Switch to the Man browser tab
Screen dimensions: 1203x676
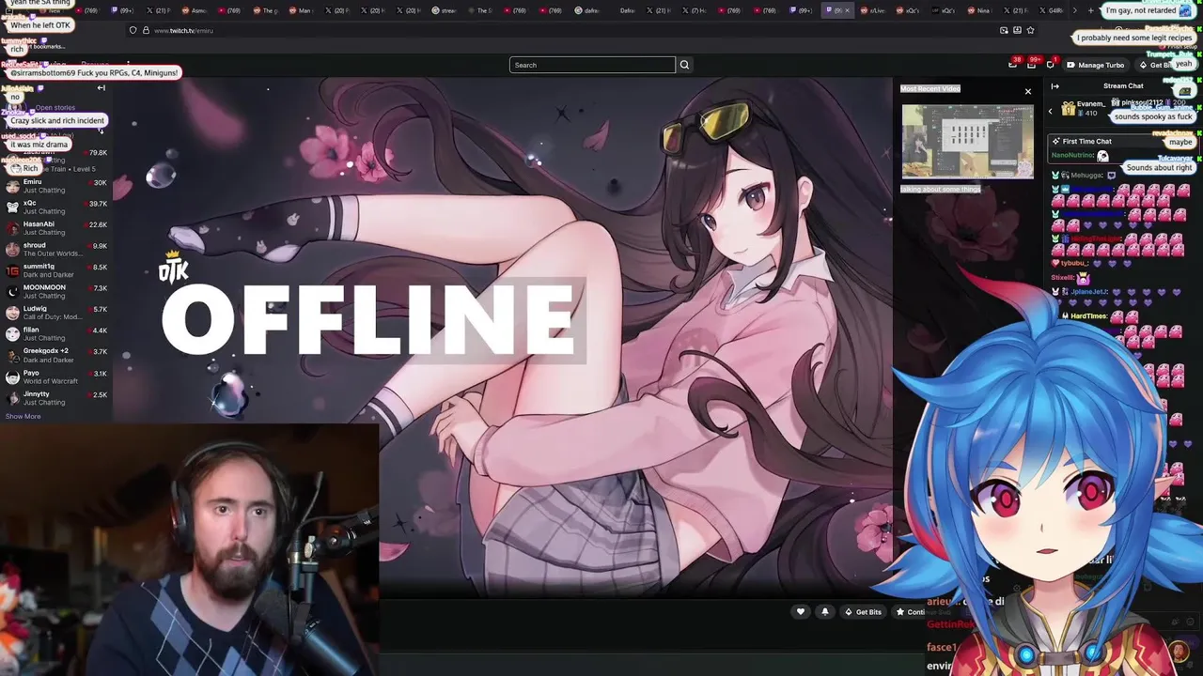click(x=301, y=10)
